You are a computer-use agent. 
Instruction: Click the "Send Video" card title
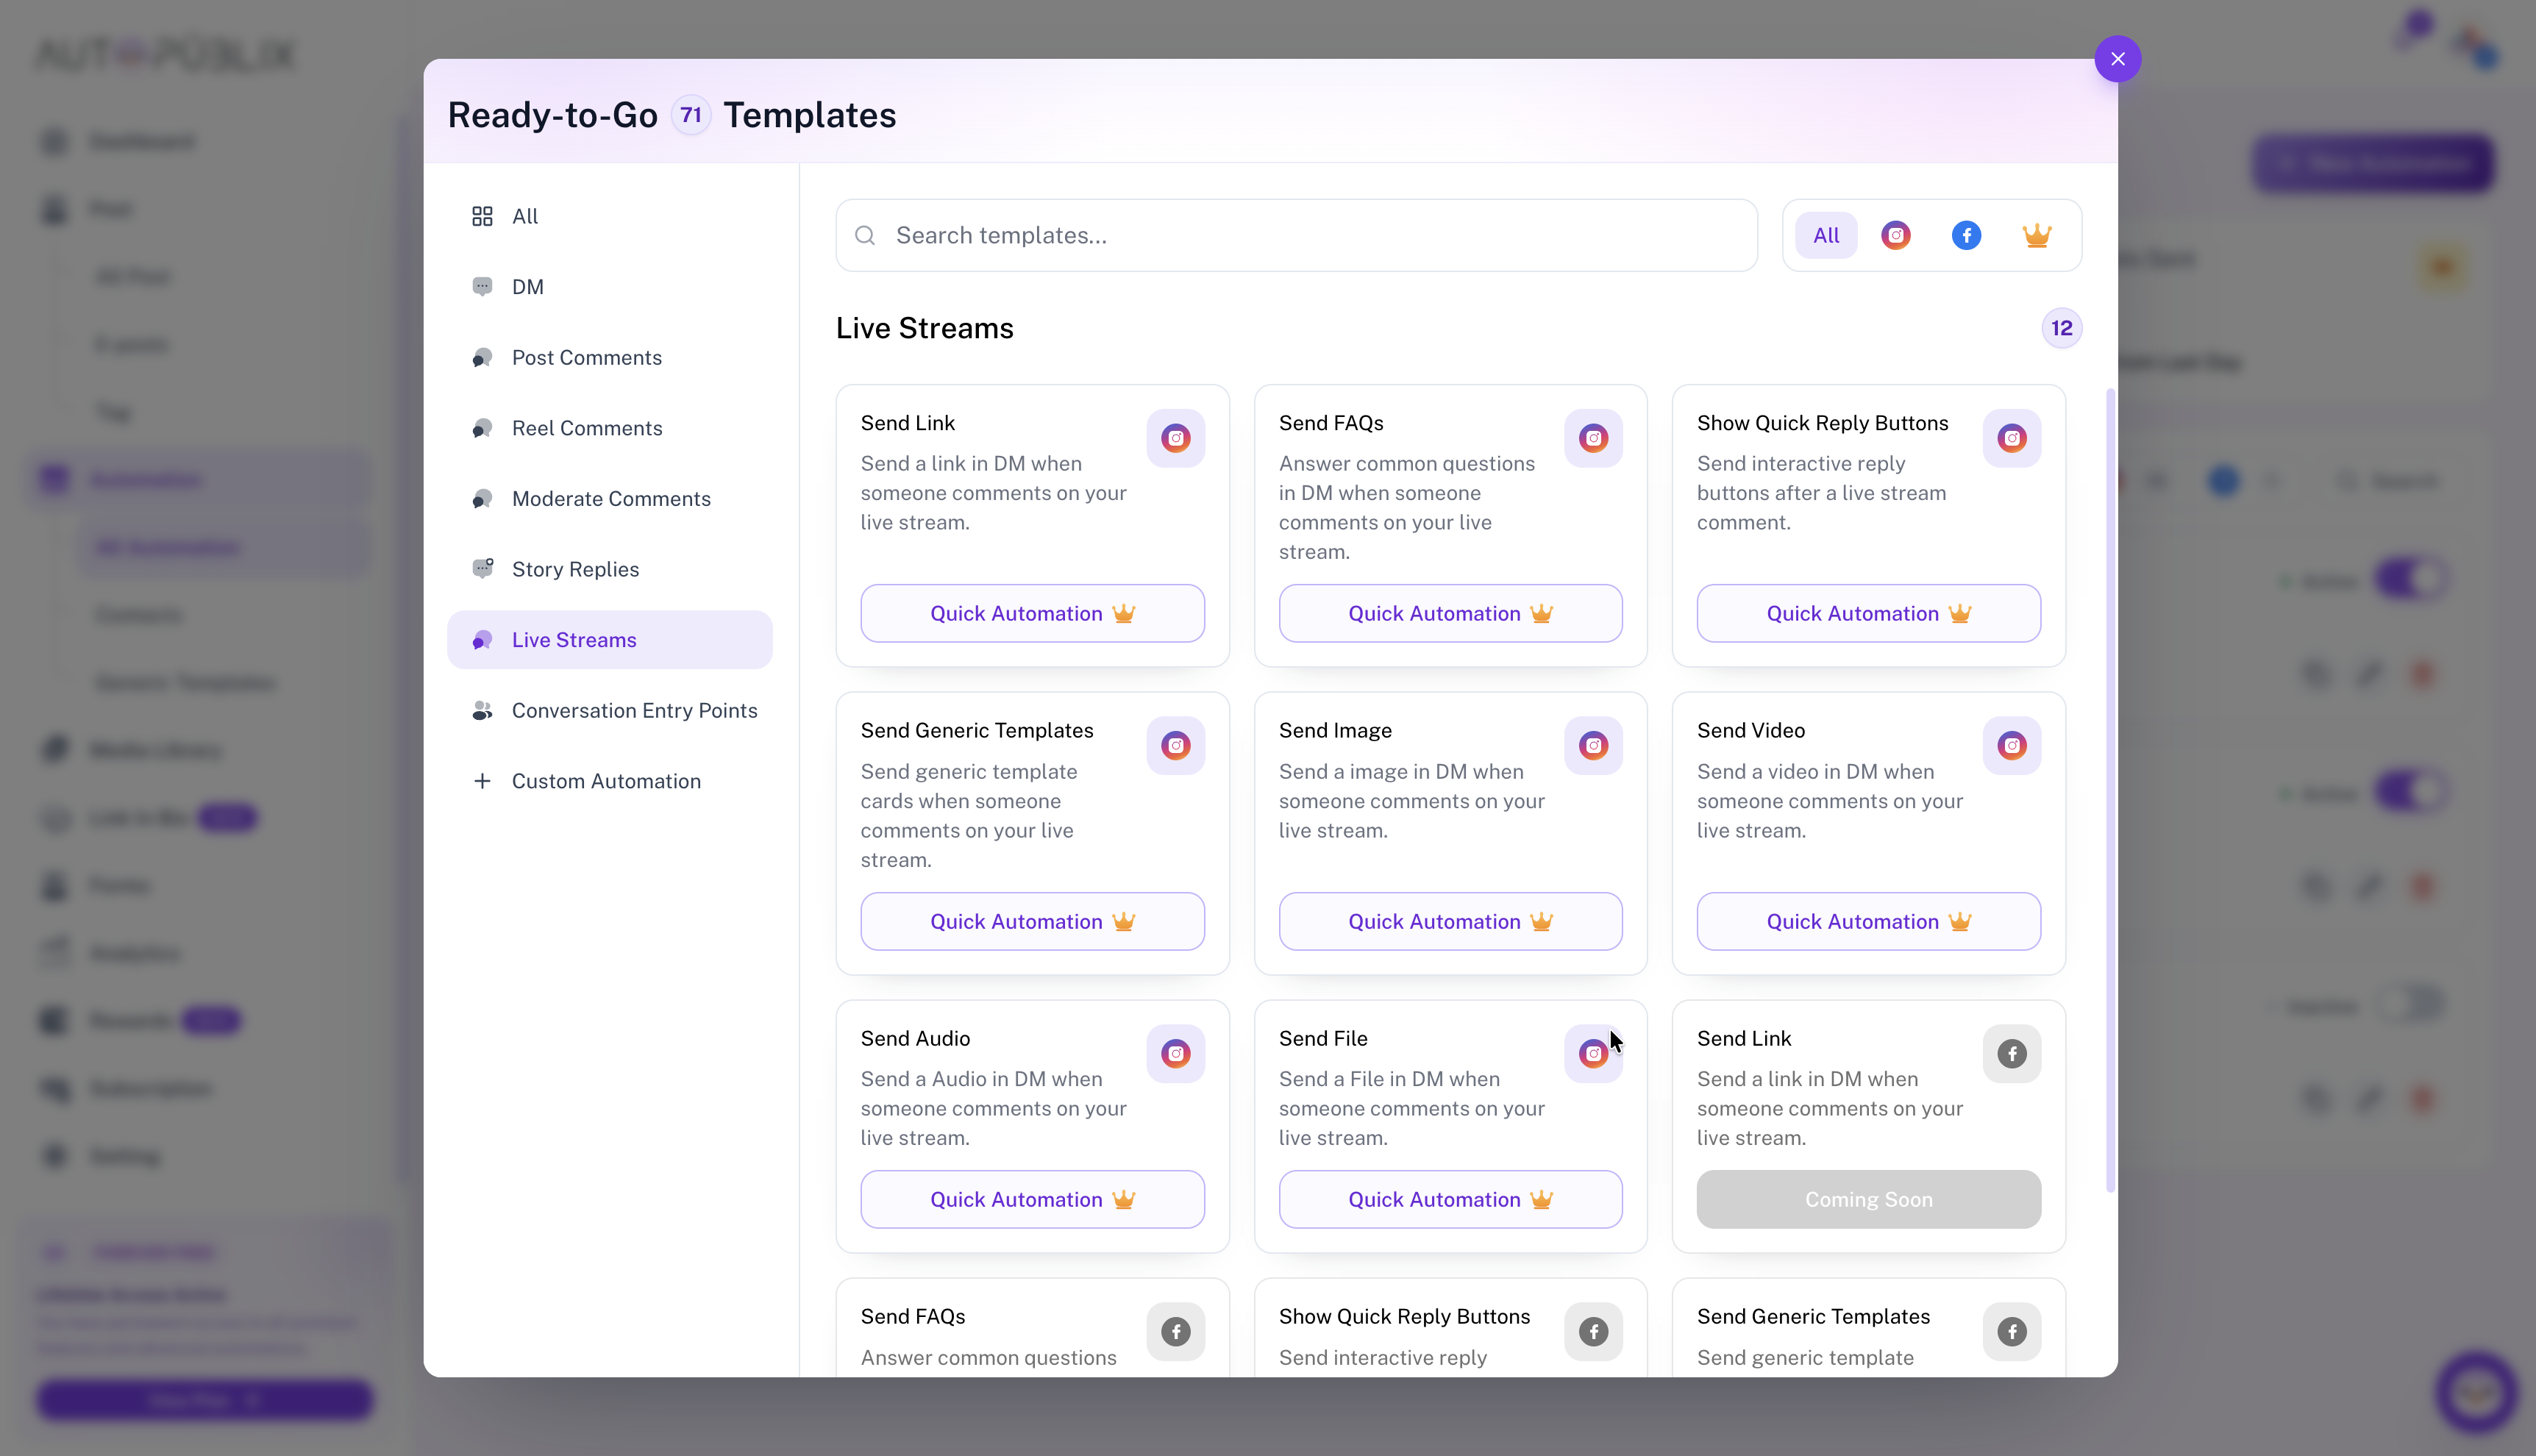[1750, 731]
